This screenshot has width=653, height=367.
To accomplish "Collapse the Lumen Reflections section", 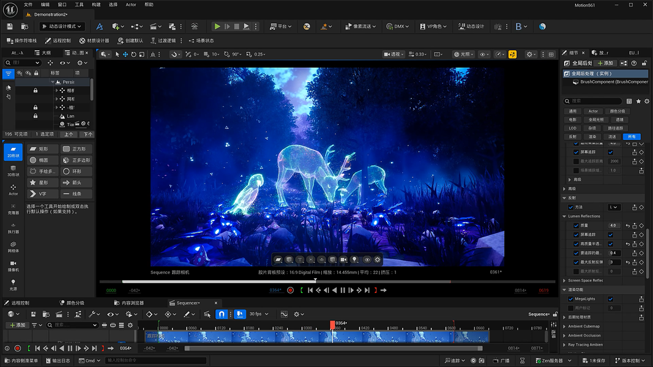I will point(564,217).
